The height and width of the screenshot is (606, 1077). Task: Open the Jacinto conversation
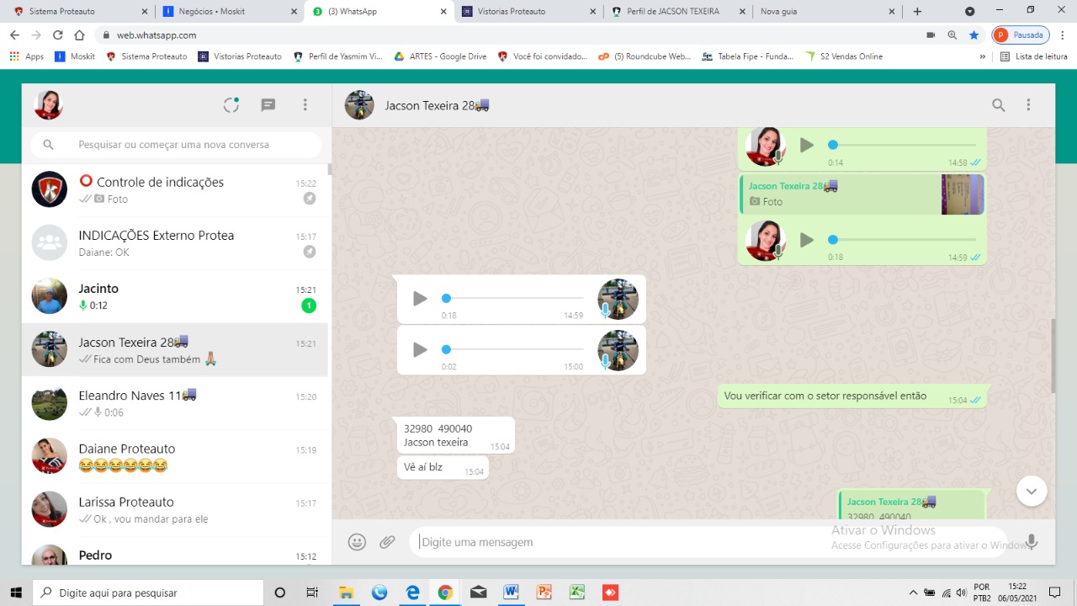click(x=175, y=296)
